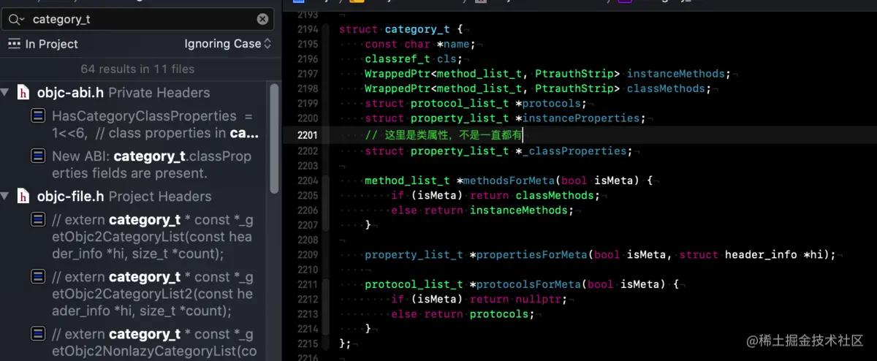Click 'else return protocols;' statement

coord(463,313)
